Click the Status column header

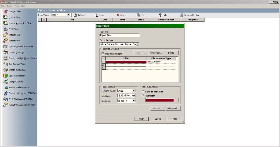[141, 20]
